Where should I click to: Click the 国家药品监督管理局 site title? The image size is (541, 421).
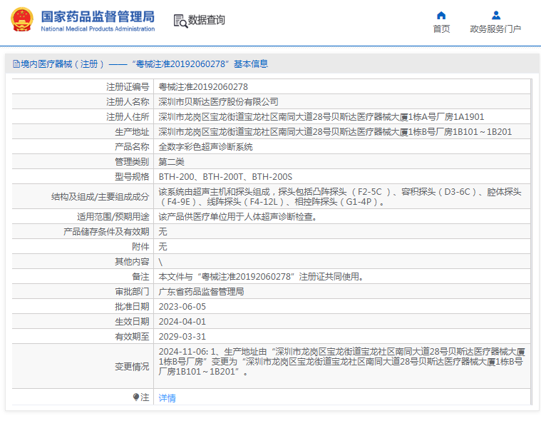pyautogui.click(x=98, y=16)
